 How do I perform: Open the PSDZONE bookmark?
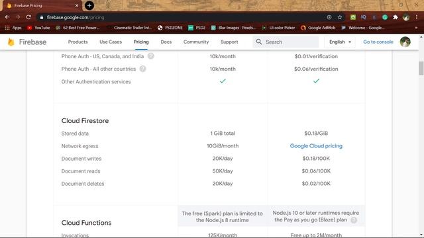[170, 28]
